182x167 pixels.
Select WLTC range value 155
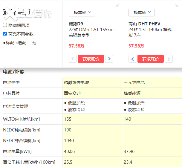coord(68,119)
